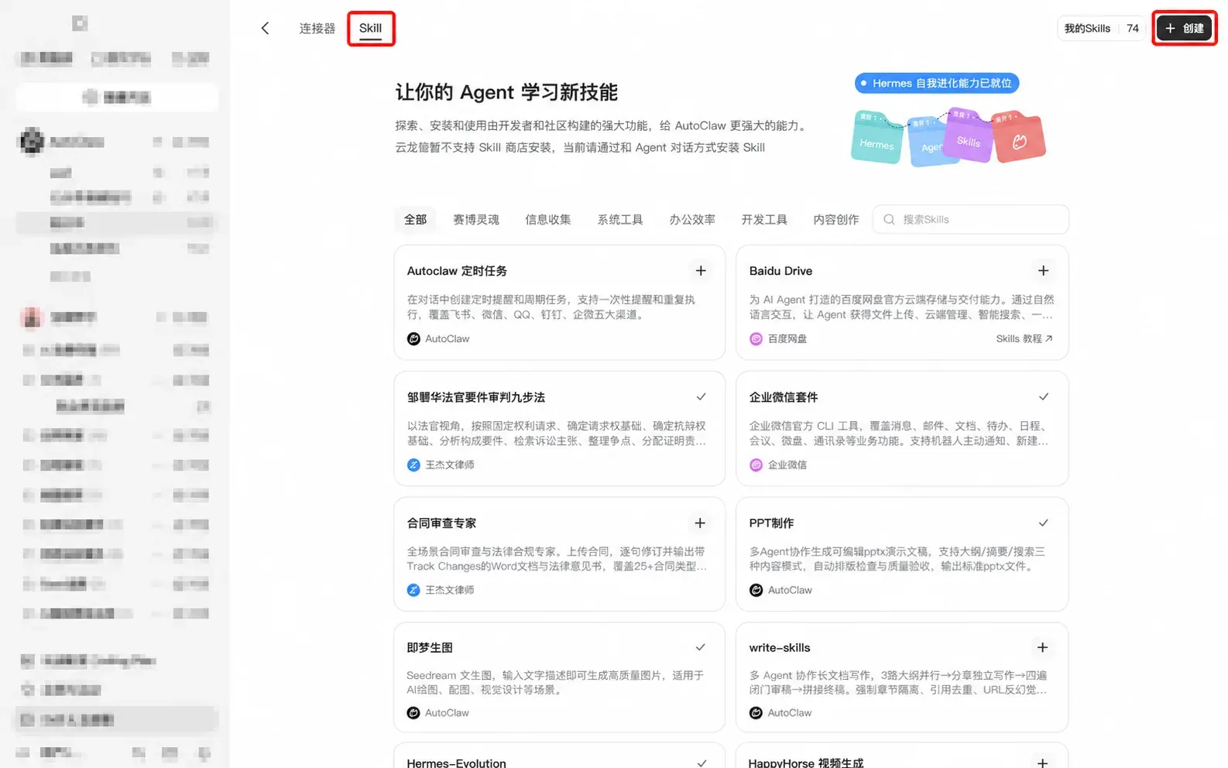Click the AutoClaw logo under write-skills
The image size is (1228, 768).
(756, 713)
